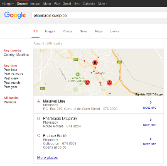
Task: Click chevron arrow for Espace Santé
Action: tap(150, 139)
